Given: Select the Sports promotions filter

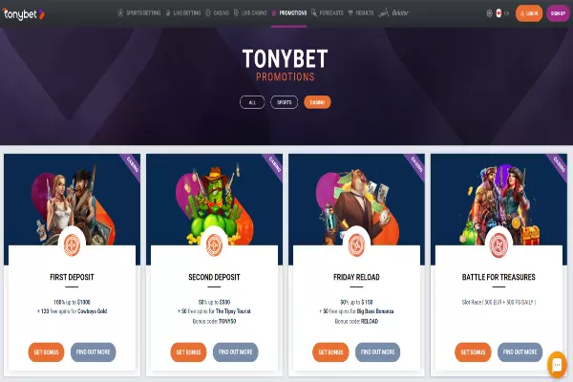Looking at the screenshot, I should pos(284,102).
